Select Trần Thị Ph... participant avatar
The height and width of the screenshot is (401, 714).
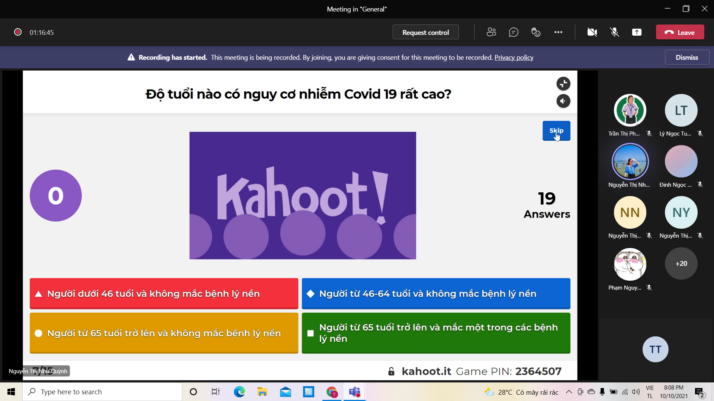tap(630, 110)
